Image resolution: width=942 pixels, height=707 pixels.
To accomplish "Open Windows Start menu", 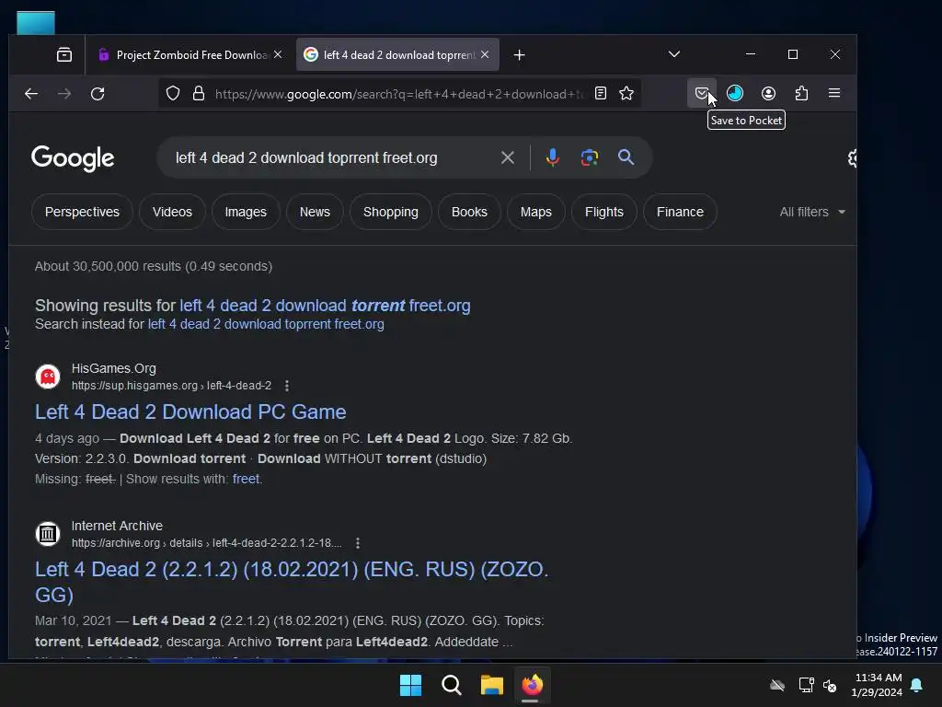I will [411, 685].
